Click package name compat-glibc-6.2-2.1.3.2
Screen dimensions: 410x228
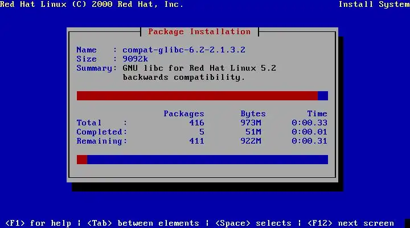tap(184, 50)
